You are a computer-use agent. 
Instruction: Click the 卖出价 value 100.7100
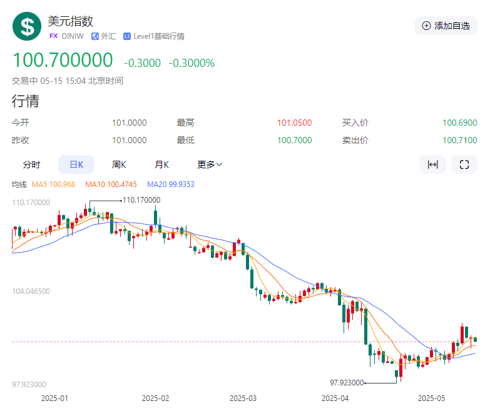click(460, 140)
